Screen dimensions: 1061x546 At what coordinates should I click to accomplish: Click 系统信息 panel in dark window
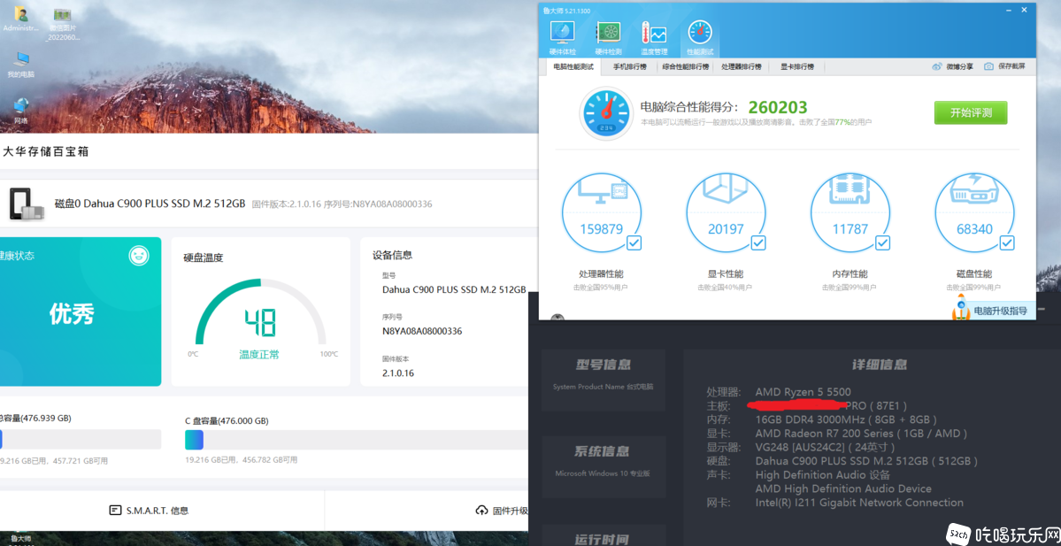coord(603,466)
